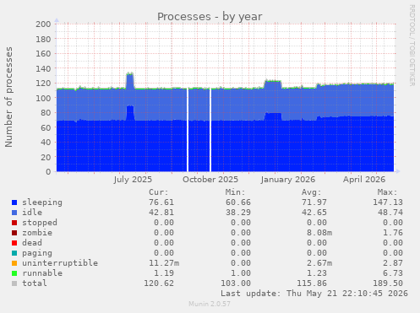The height and width of the screenshot is (313, 420).
Task: Click runnable max value 6.73
Action: point(393,273)
